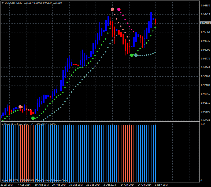Click the 0.96950 price on the scale

click(x=205, y=6)
